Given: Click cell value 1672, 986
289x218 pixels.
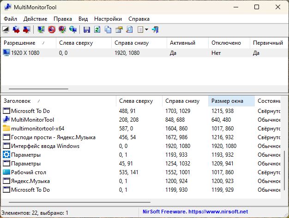Looking at the screenshot, I should tap(176, 137).
